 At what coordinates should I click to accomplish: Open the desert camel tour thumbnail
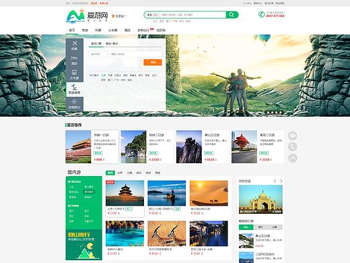coord(209,193)
